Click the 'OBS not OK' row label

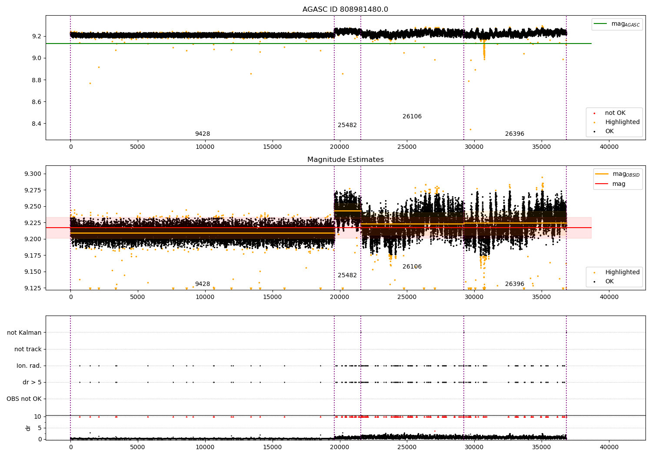[x=24, y=399]
